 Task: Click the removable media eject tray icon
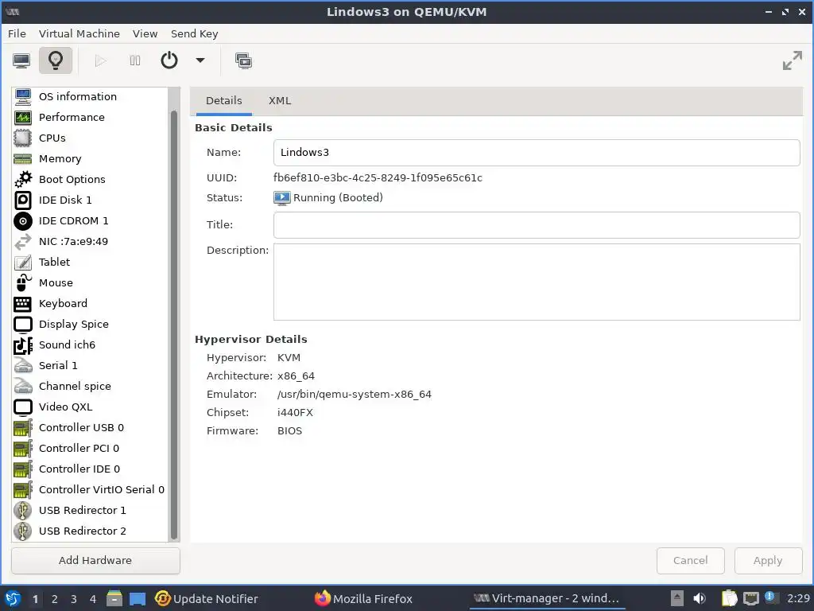(x=676, y=598)
